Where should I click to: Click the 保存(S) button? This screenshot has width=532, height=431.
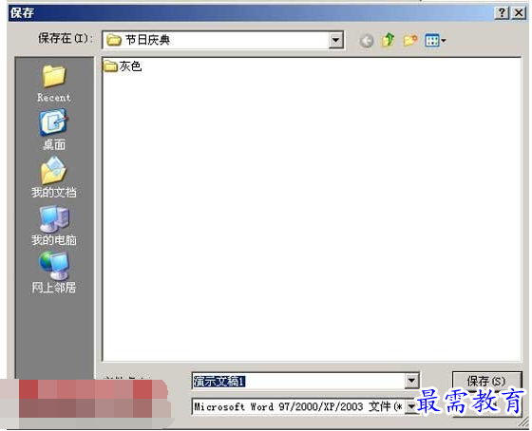pos(486,381)
